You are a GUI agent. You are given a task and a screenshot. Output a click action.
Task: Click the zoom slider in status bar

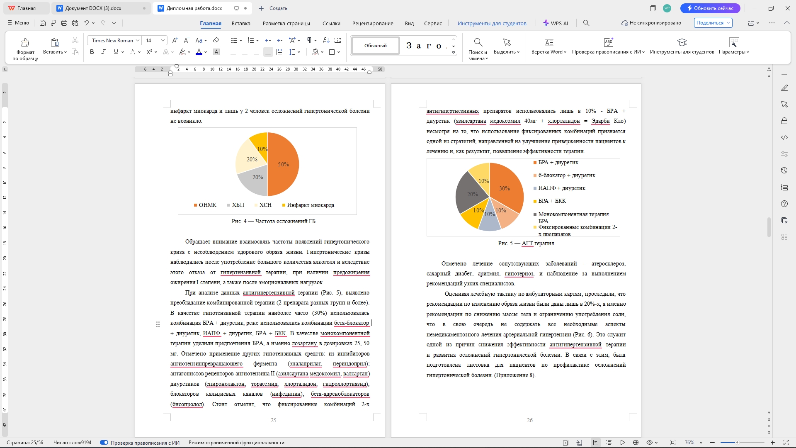[x=737, y=443]
